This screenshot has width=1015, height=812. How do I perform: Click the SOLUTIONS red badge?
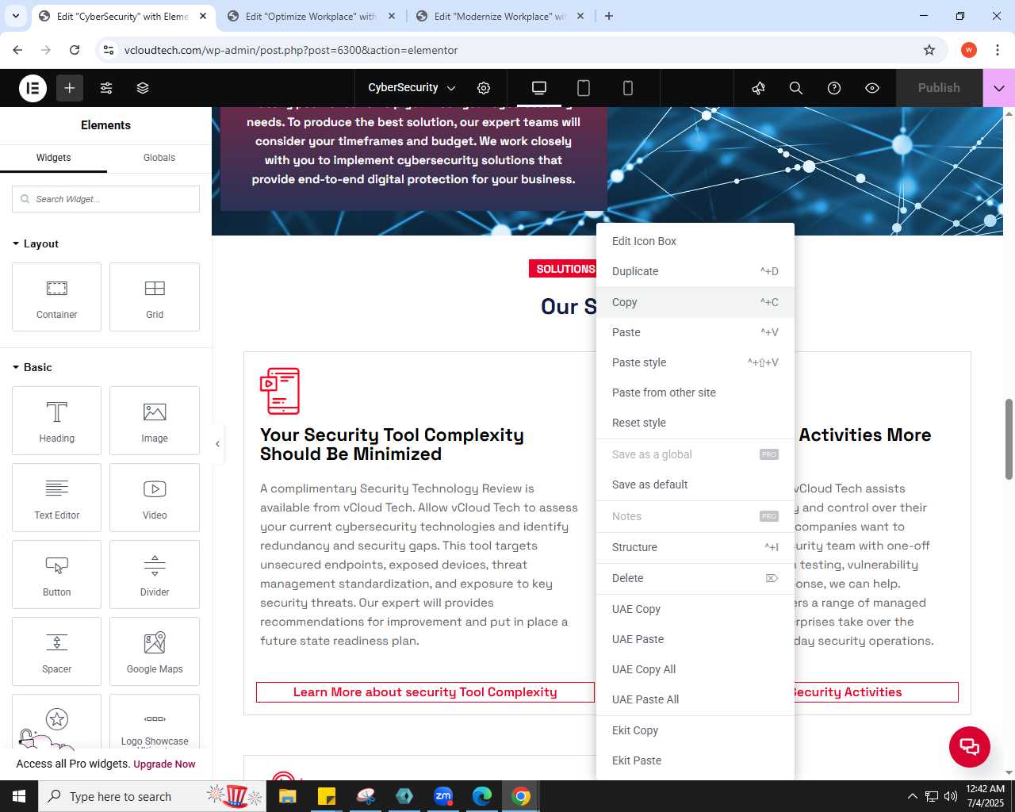pyautogui.click(x=563, y=269)
